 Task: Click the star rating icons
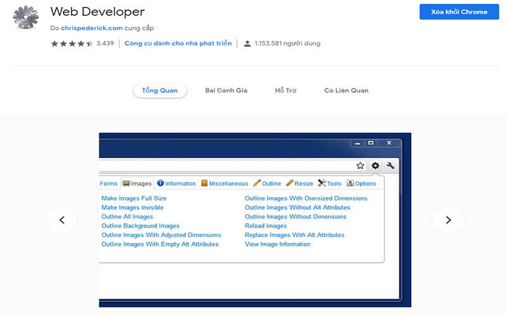tap(72, 44)
